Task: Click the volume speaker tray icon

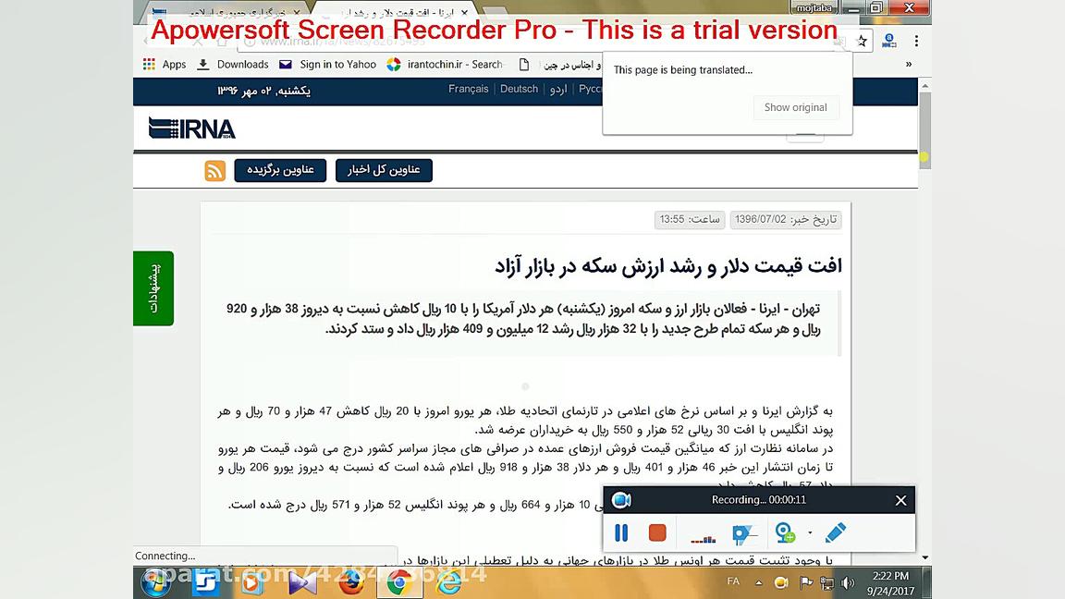Action: click(847, 582)
